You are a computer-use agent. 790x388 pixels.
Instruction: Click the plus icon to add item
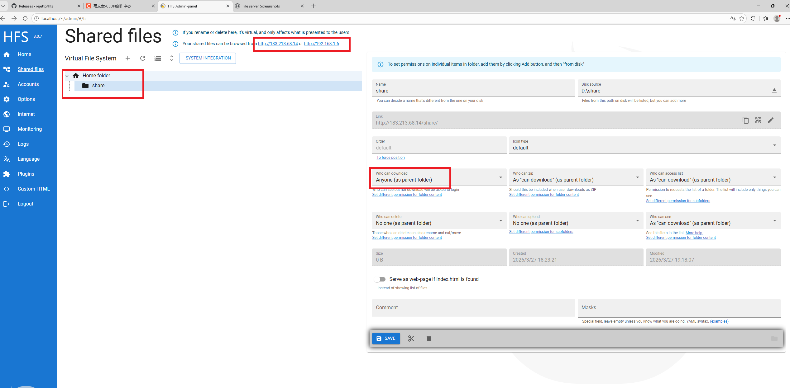tap(127, 58)
